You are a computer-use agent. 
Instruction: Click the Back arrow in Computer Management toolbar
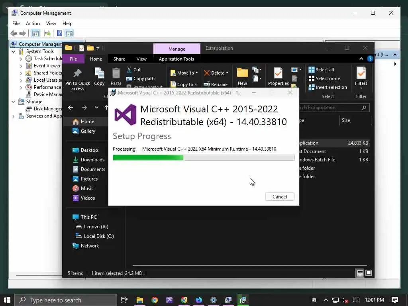point(14,33)
